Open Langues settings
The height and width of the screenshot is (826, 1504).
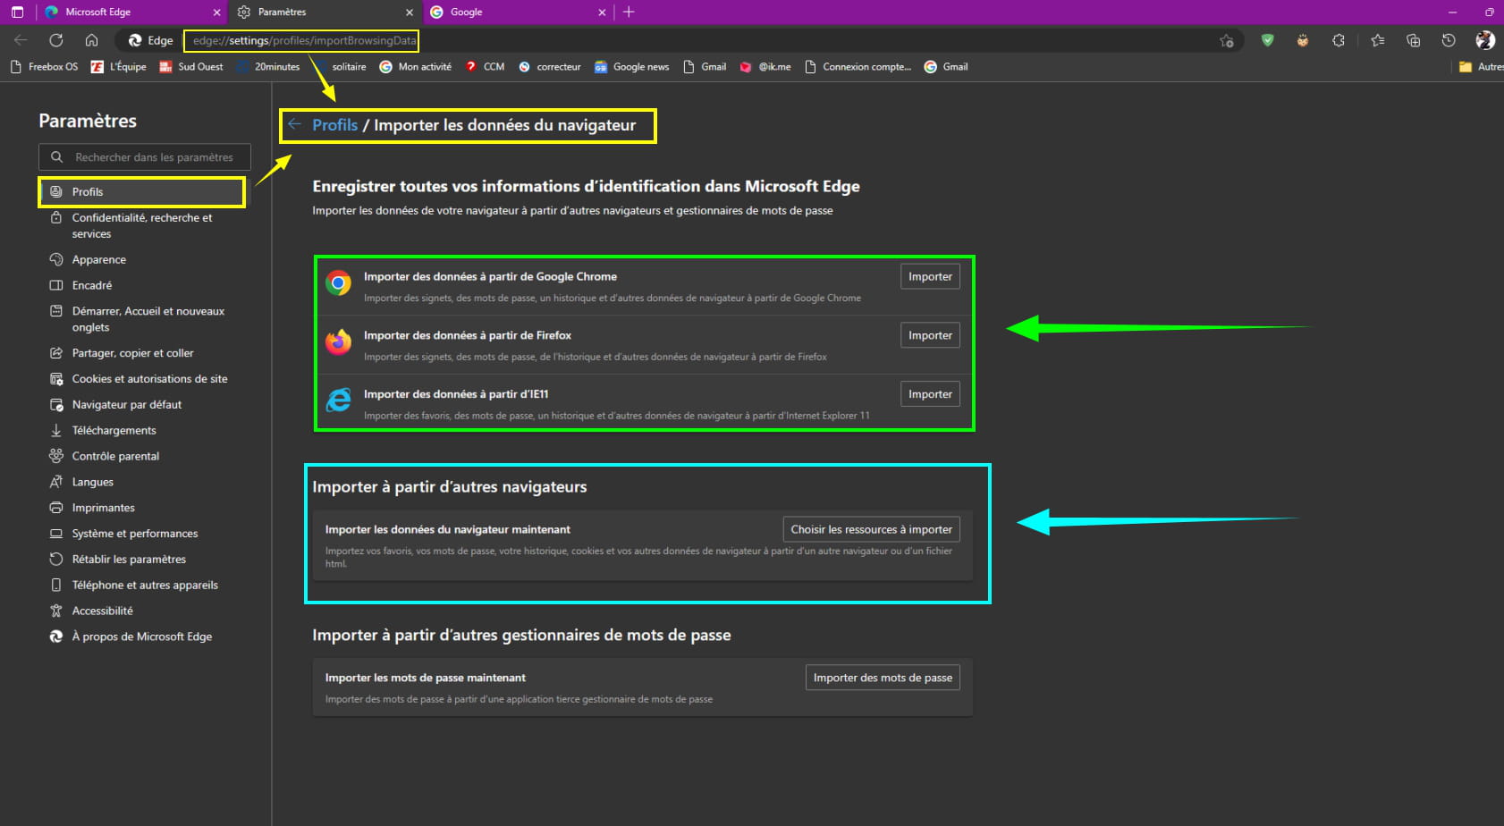[x=143, y=482]
